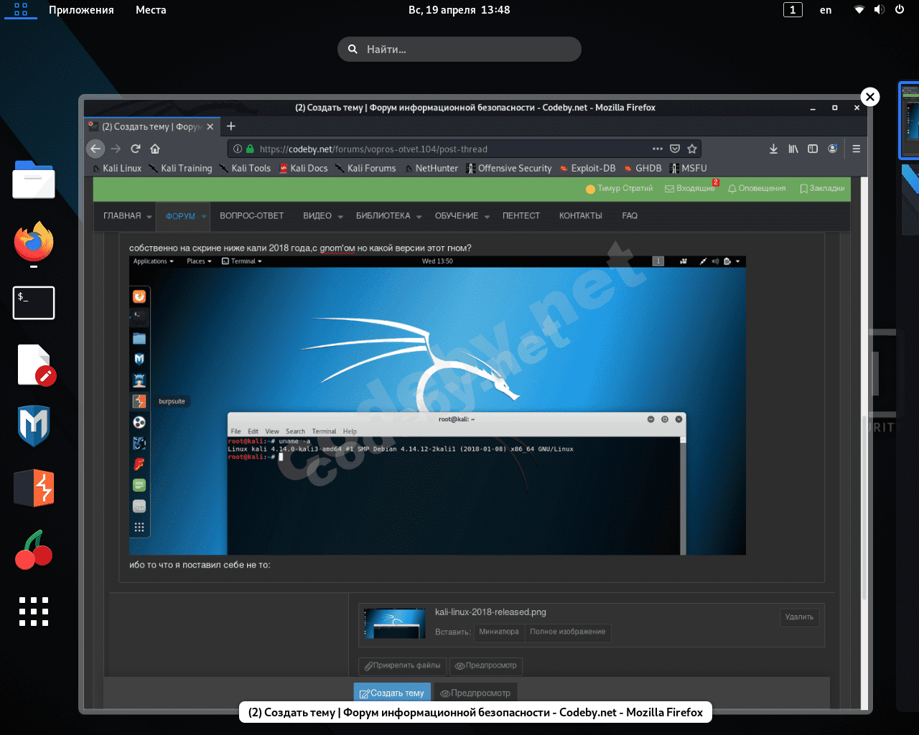
Task: Bookmark this page with star icon
Action: point(692,149)
